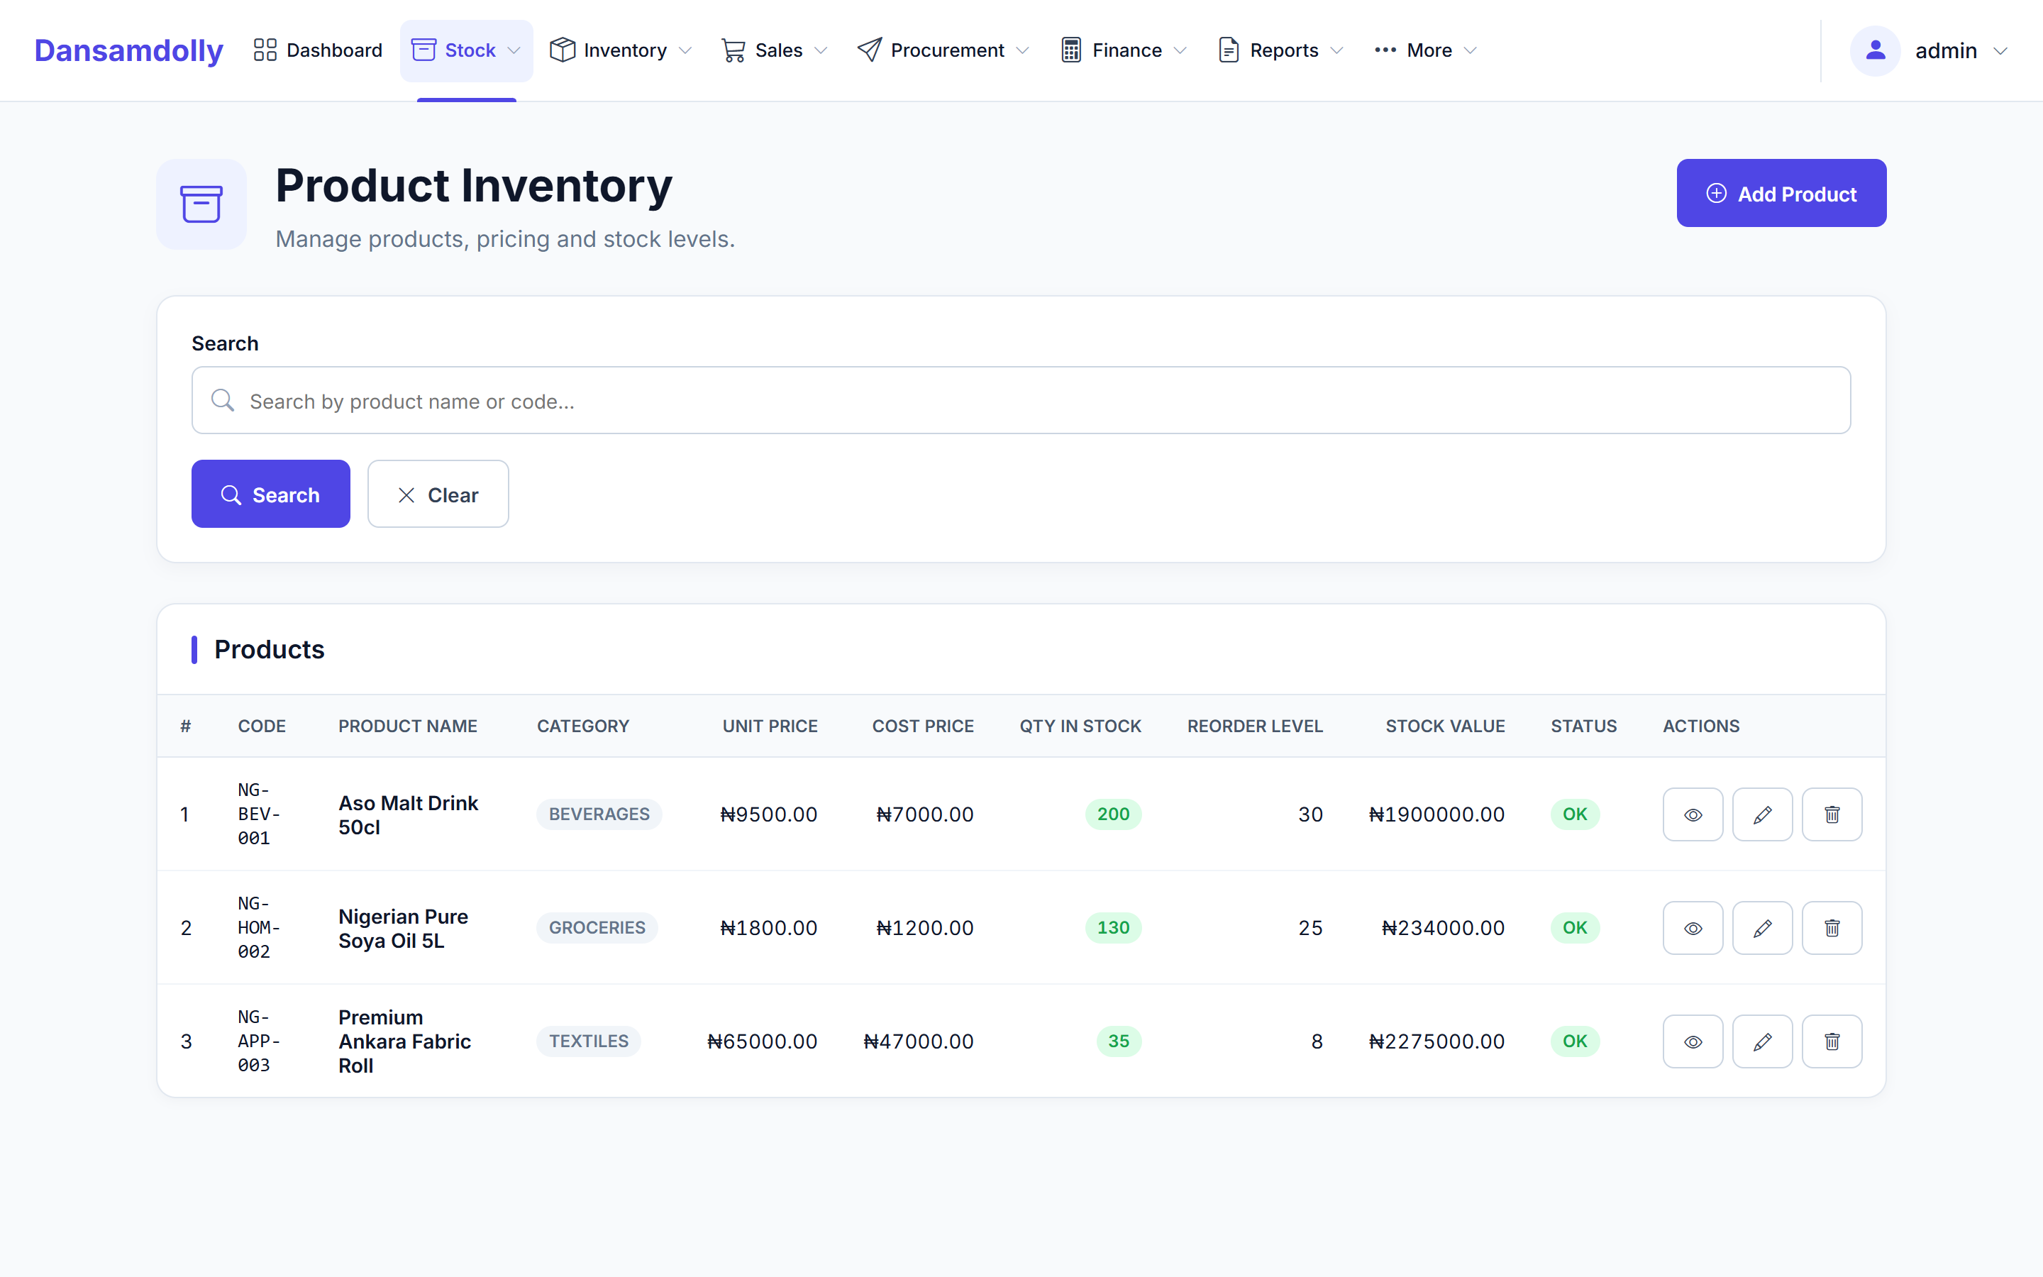Image resolution: width=2043 pixels, height=1277 pixels.
Task: Delete Nigerian Pure Soya Oil 5L
Action: pyautogui.click(x=1832, y=927)
